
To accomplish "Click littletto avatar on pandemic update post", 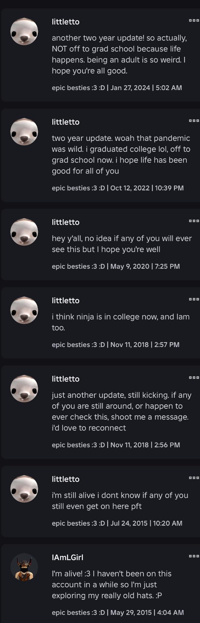I will 24,131.
